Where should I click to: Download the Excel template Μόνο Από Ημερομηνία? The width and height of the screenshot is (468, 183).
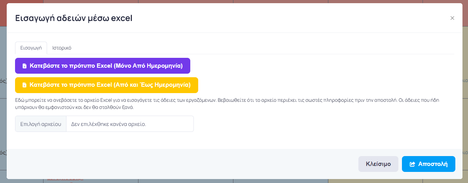(102, 66)
